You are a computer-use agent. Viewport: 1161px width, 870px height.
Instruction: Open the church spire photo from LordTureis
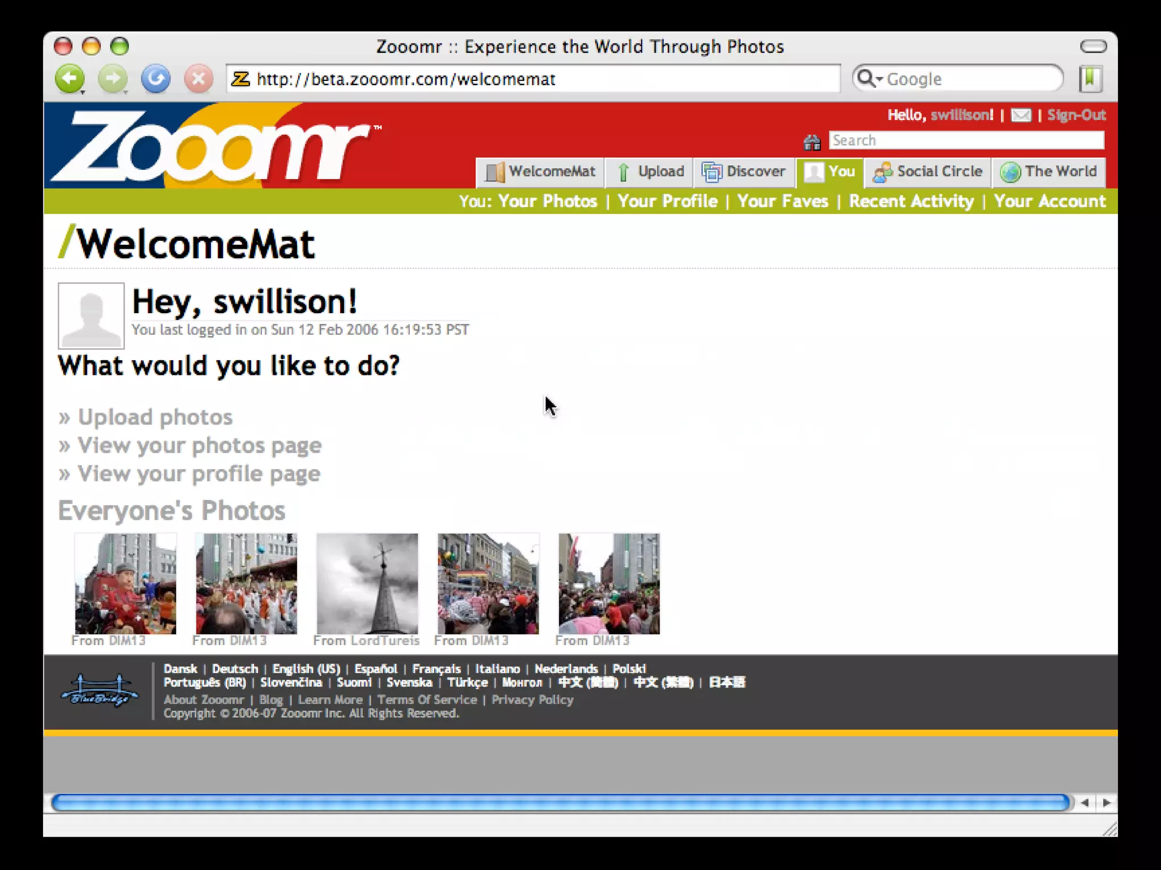(x=367, y=583)
